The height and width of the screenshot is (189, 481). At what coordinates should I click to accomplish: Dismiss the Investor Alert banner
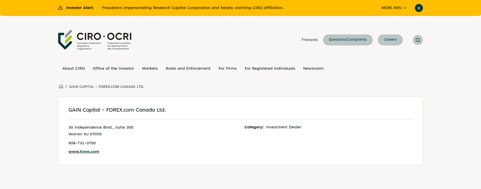coord(419,8)
